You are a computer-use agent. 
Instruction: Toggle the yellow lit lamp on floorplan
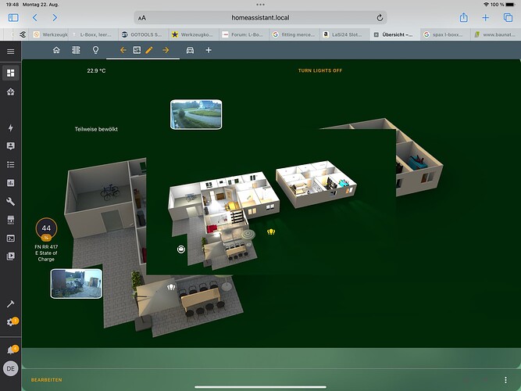(271, 232)
